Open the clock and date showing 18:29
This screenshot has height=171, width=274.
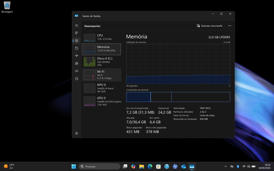(x=264, y=166)
